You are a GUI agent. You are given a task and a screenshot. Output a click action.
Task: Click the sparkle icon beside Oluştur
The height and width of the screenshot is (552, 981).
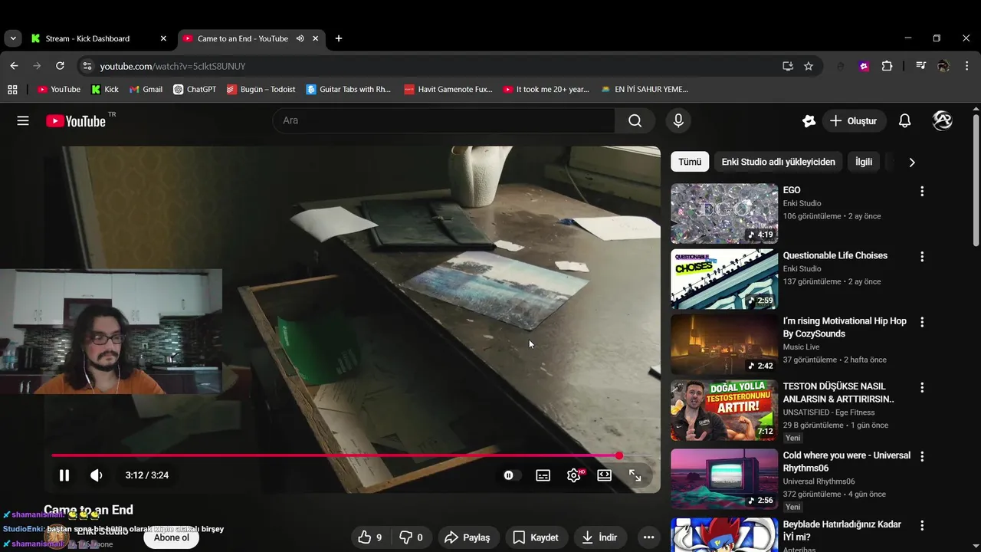pos(809,120)
